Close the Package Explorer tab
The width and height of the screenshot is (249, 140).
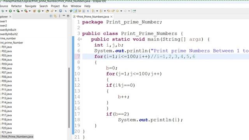tap(11, 16)
